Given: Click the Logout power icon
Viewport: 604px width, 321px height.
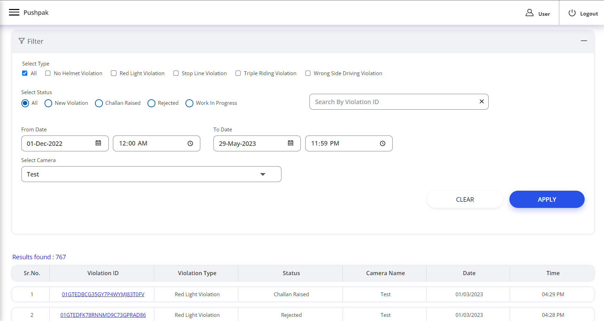Looking at the screenshot, I should [572, 13].
